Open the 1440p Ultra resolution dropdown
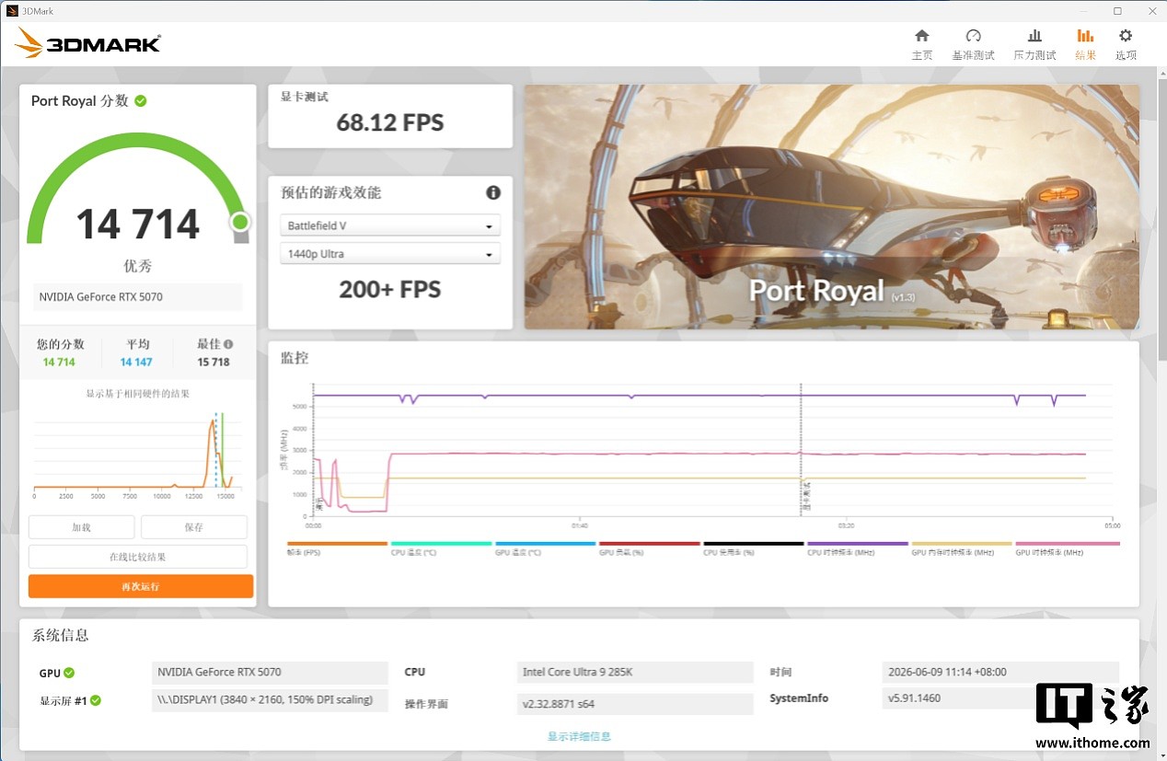Screen dimensions: 1167x761 click(x=390, y=254)
